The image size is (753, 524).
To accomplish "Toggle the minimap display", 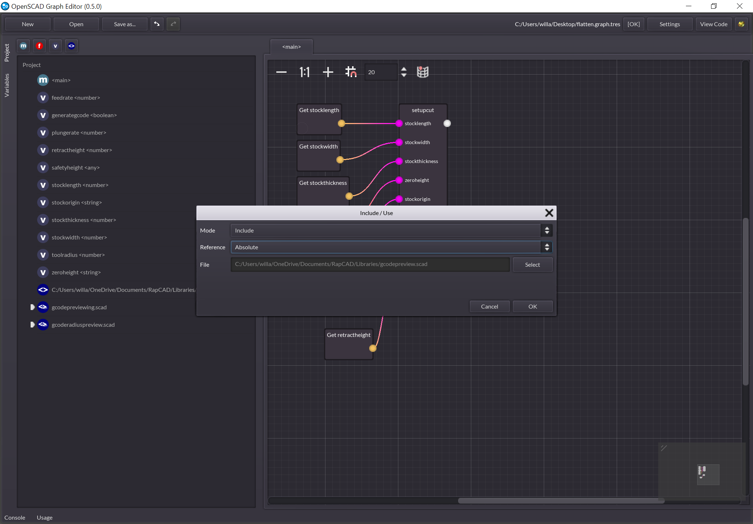I will [x=423, y=72].
